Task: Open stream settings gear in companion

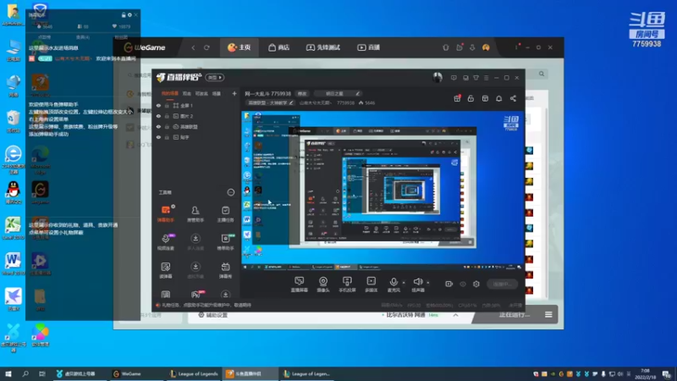Action: (476, 284)
